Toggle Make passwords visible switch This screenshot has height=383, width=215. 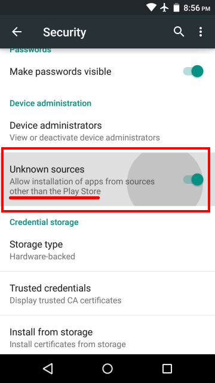[193, 72]
